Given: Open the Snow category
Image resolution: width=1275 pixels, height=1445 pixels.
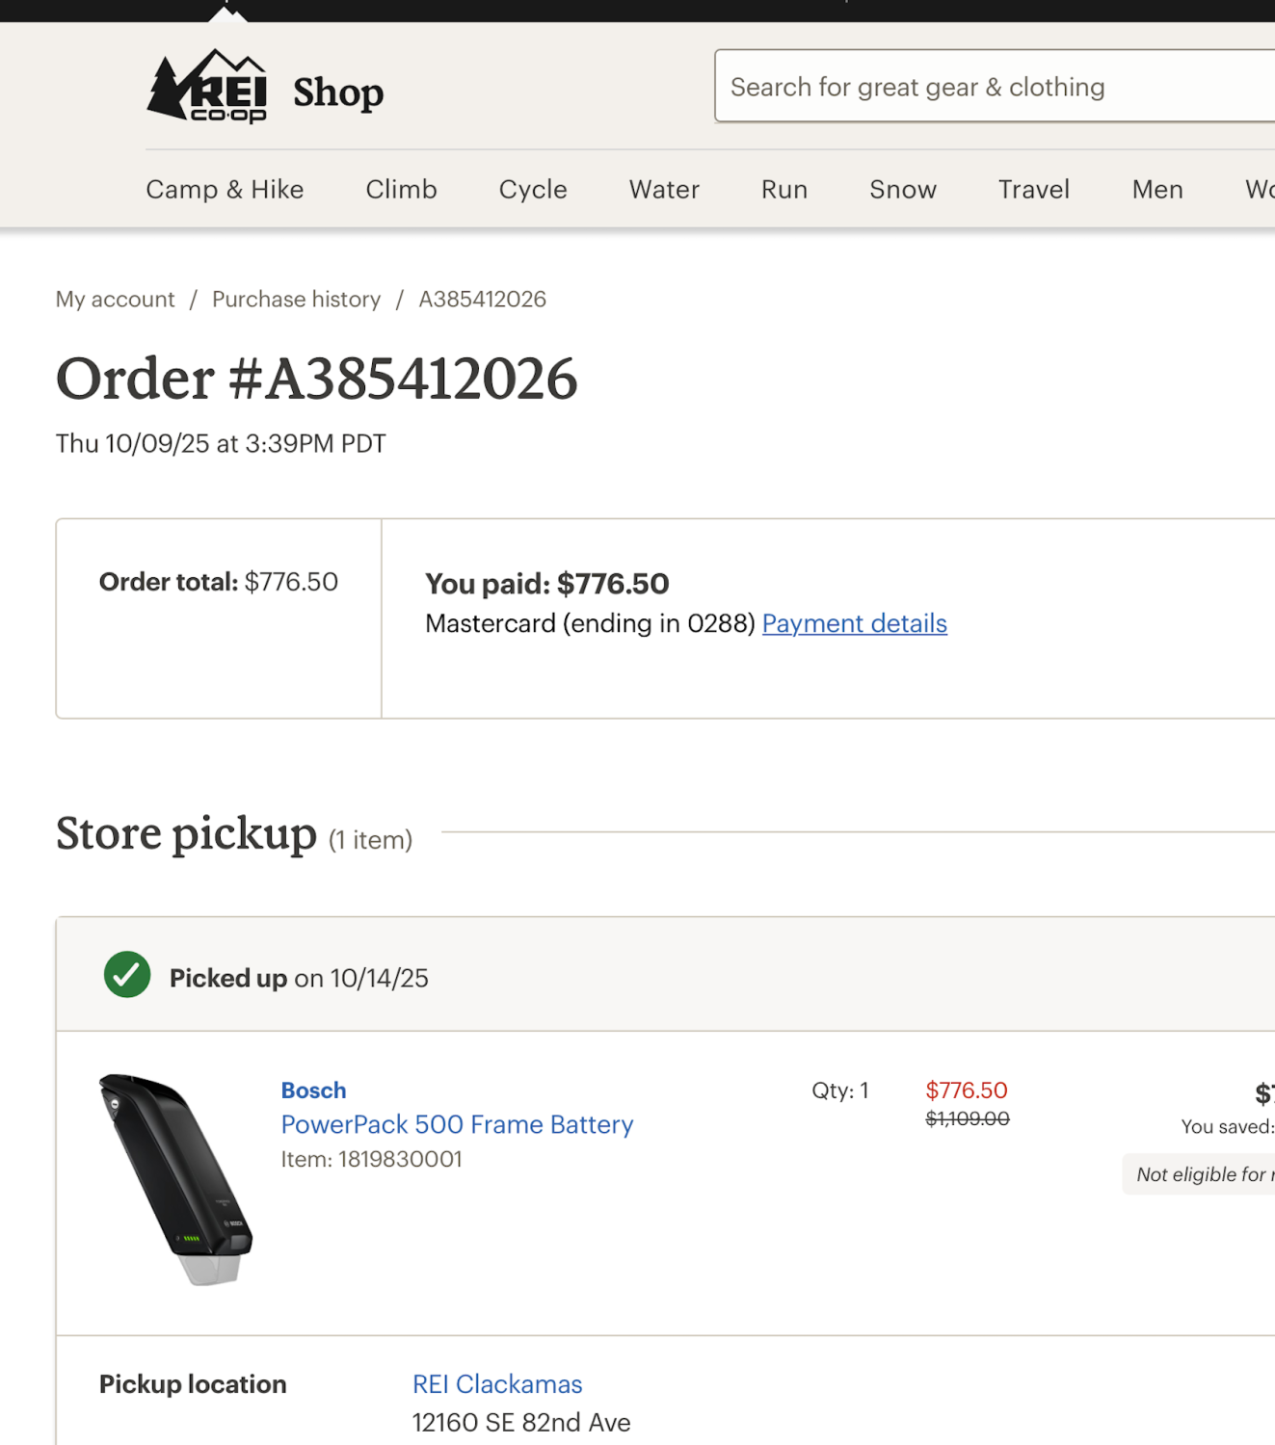Looking at the screenshot, I should click(x=902, y=190).
